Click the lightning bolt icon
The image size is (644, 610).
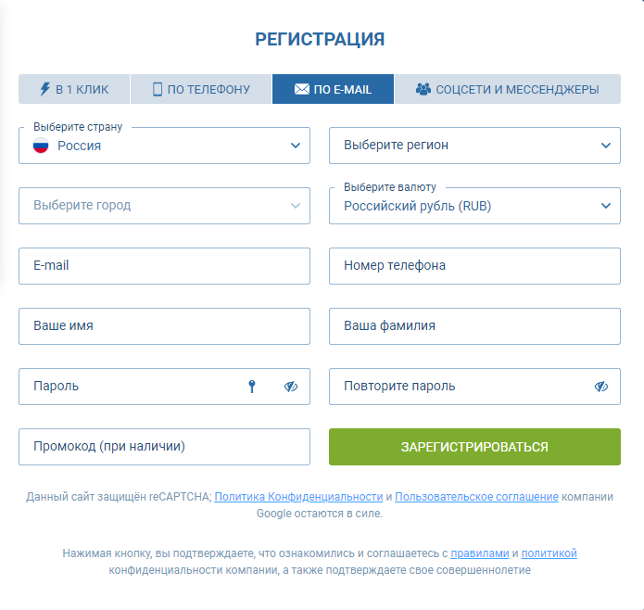pyautogui.click(x=44, y=89)
